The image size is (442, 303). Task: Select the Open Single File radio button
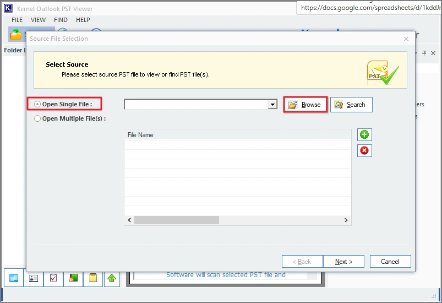(x=37, y=104)
